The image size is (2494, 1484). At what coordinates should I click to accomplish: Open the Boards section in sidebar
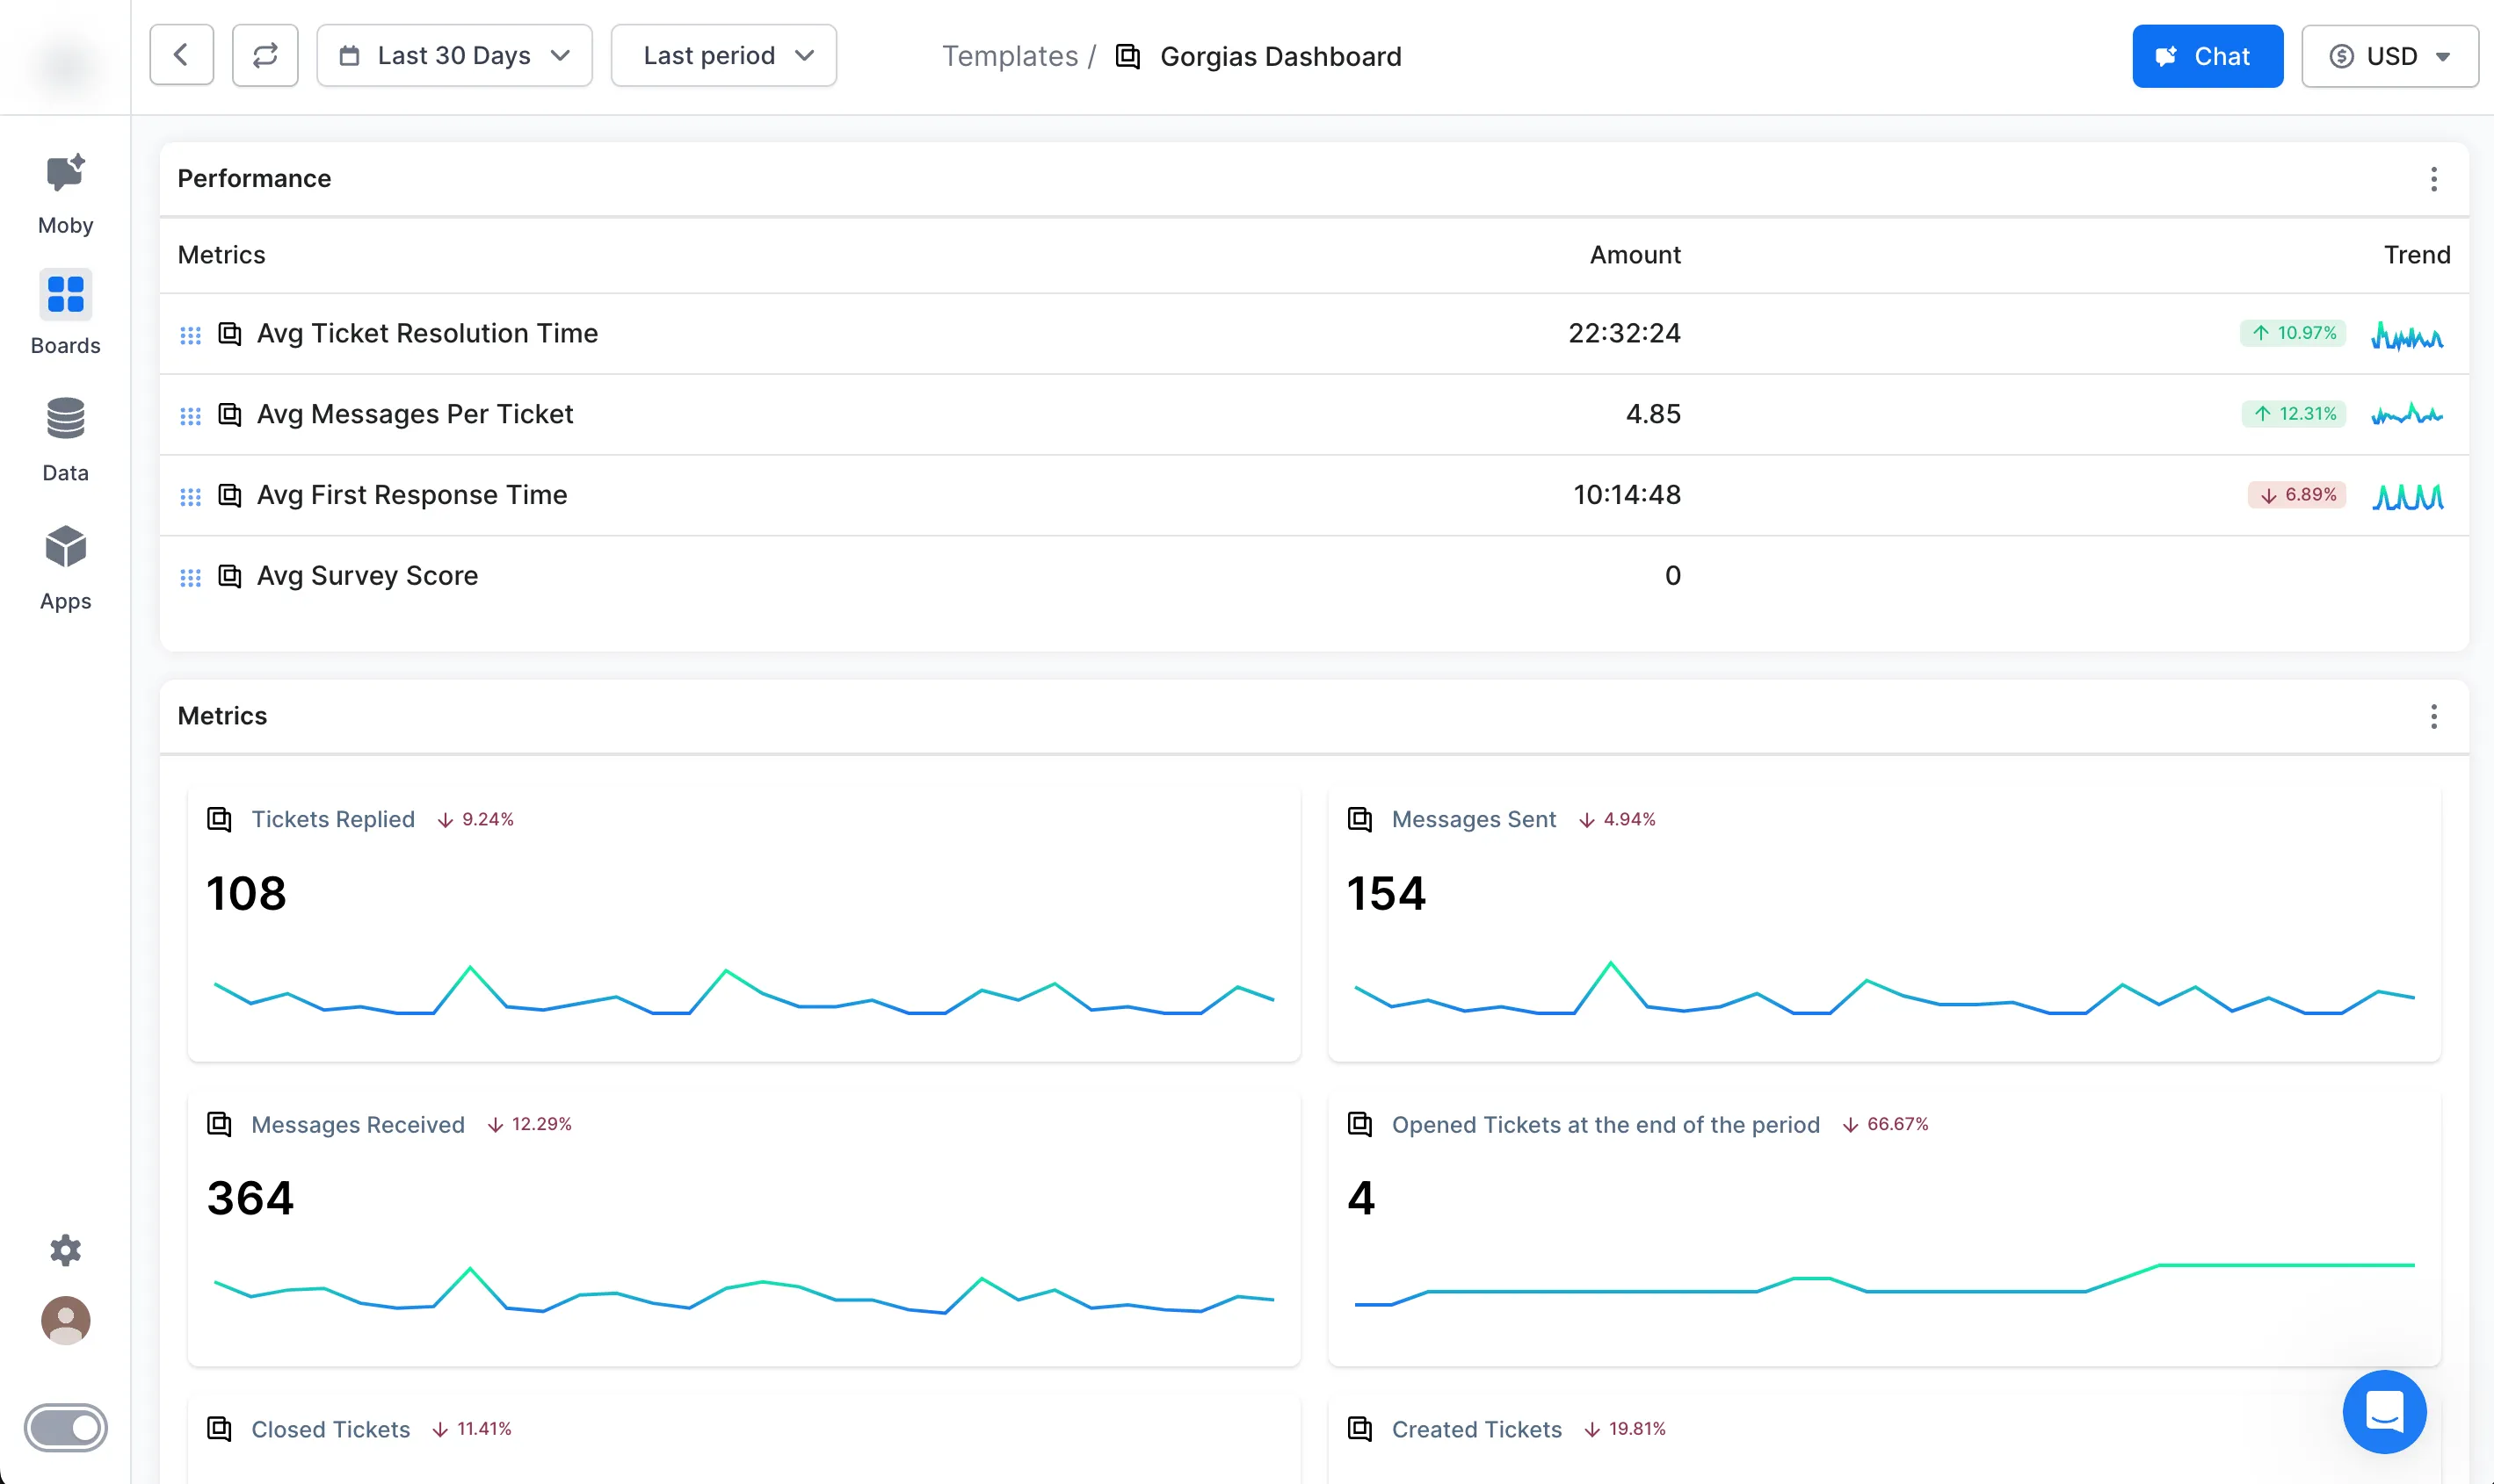tap(65, 295)
